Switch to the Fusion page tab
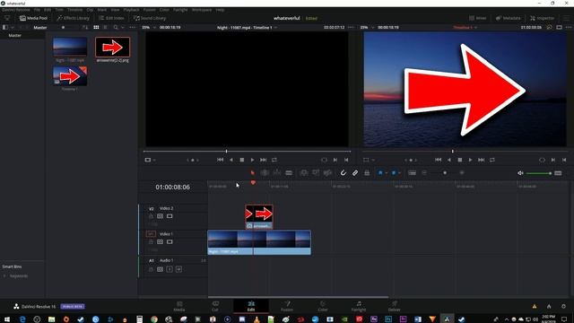The image size is (574, 323). point(287,307)
